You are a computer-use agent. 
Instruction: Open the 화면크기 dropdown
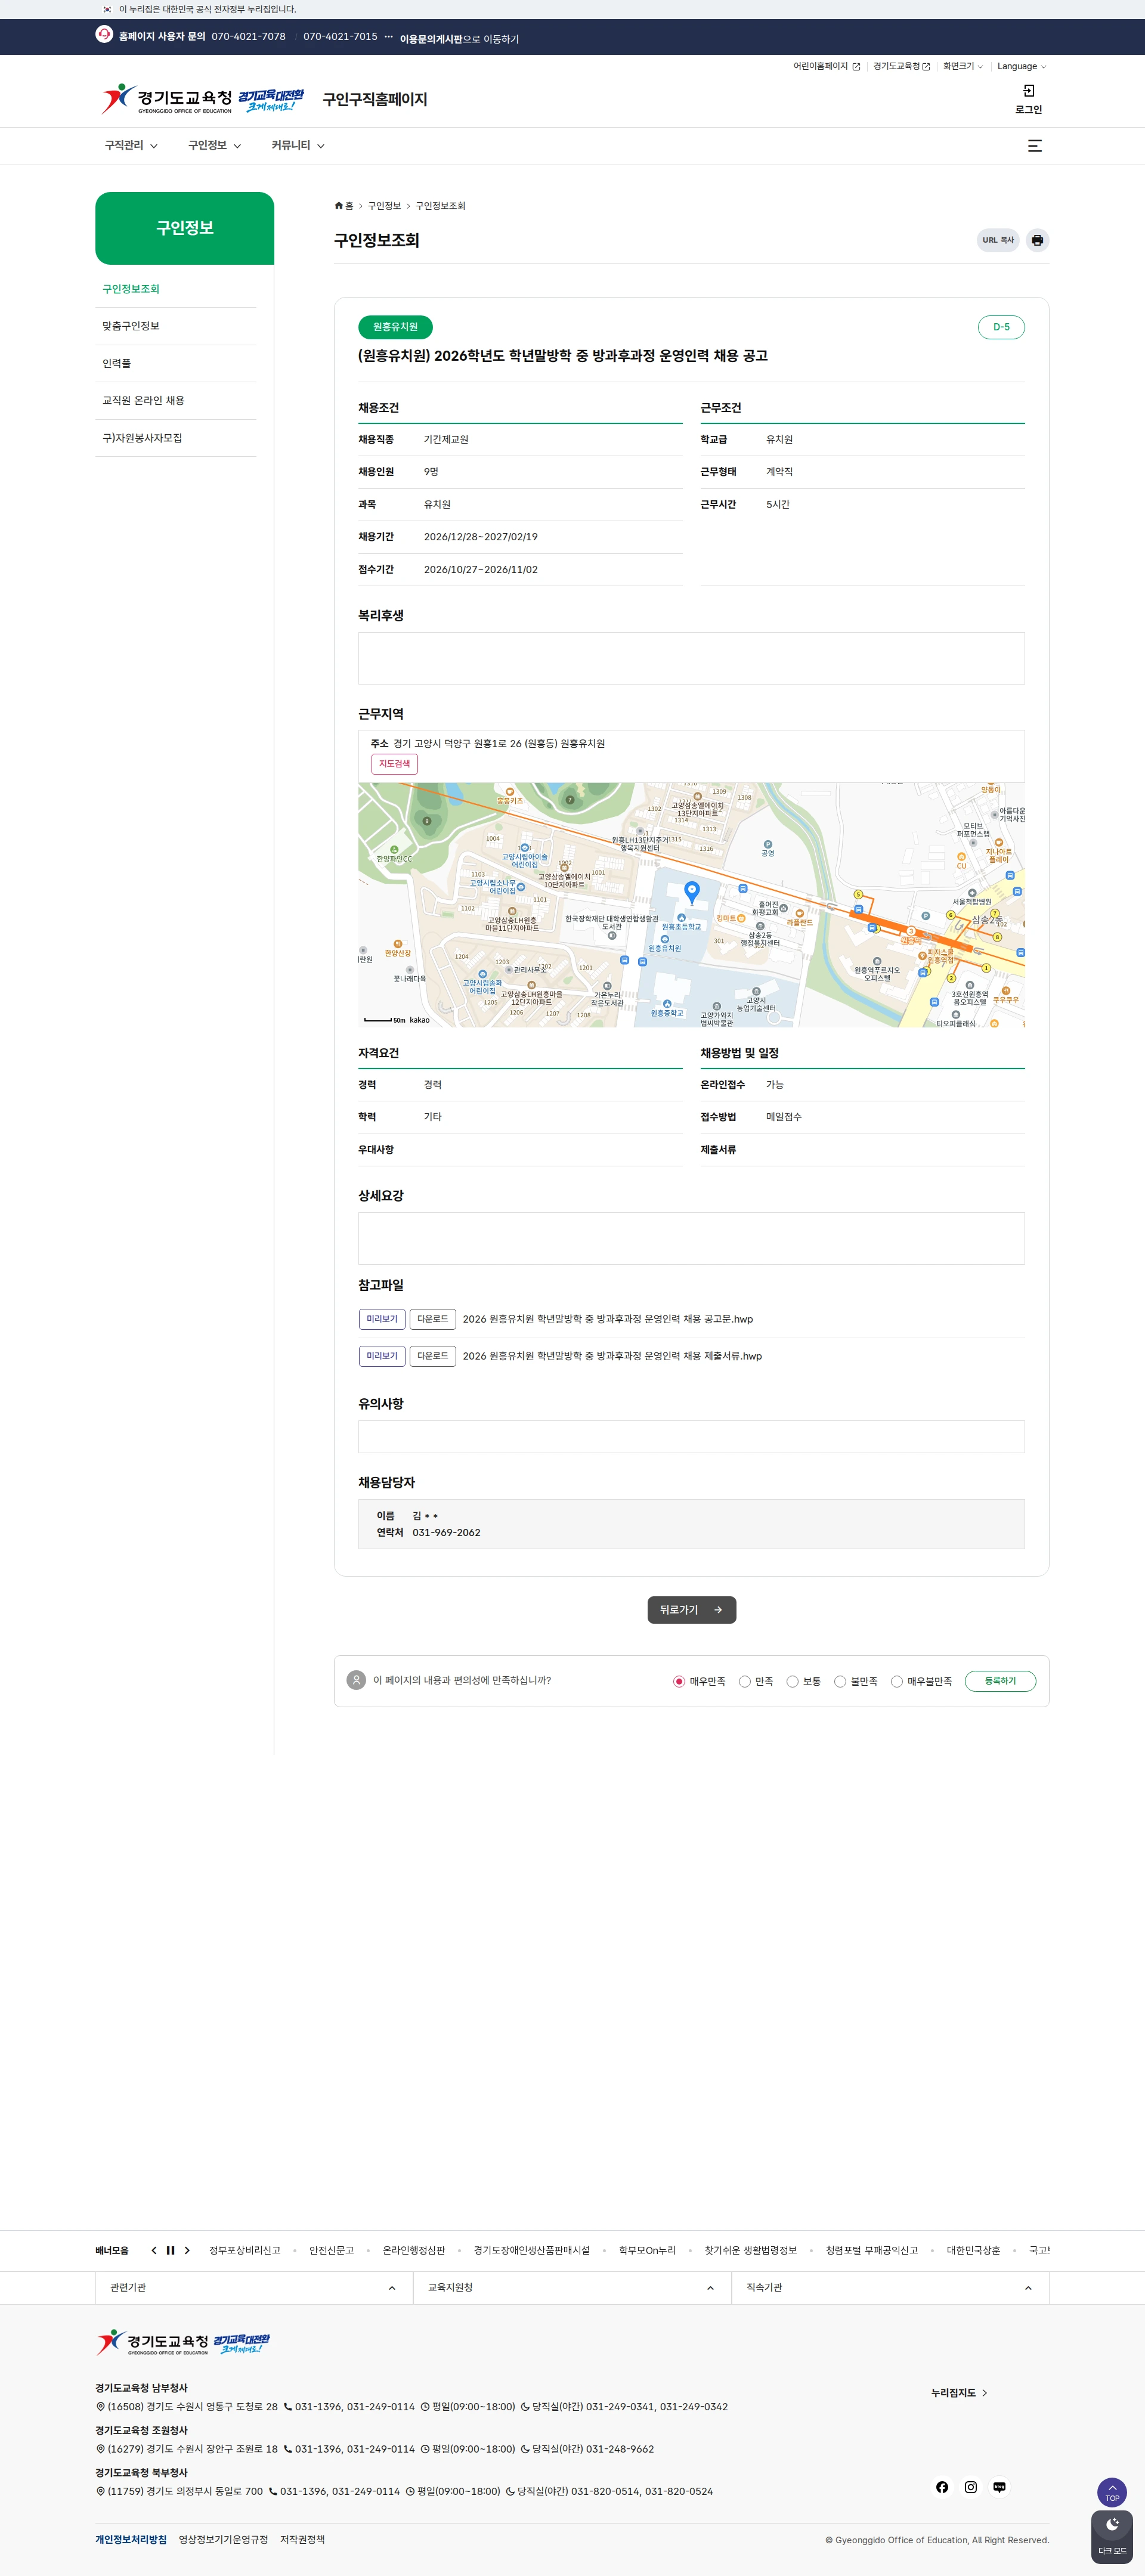coord(963,67)
